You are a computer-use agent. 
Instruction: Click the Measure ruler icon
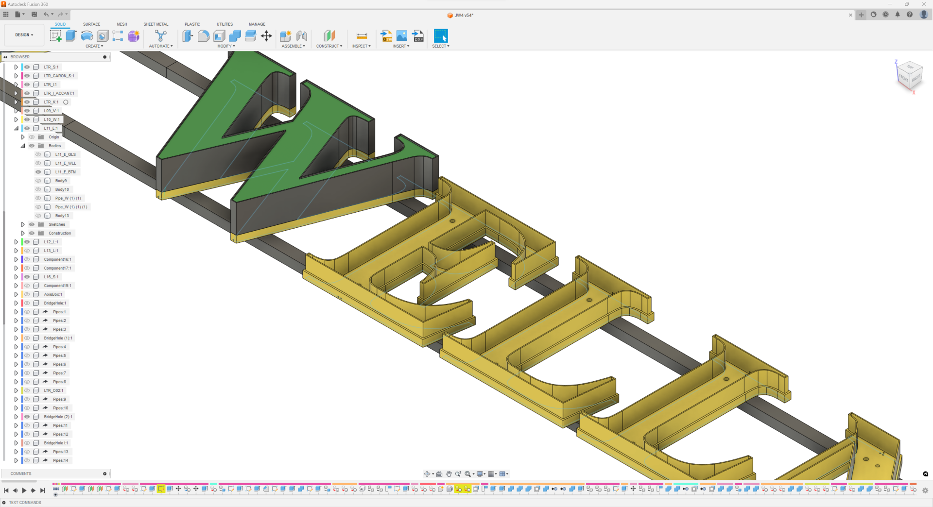[362, 36]
